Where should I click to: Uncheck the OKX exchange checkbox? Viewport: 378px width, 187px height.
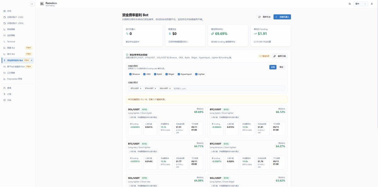point(144,74)
